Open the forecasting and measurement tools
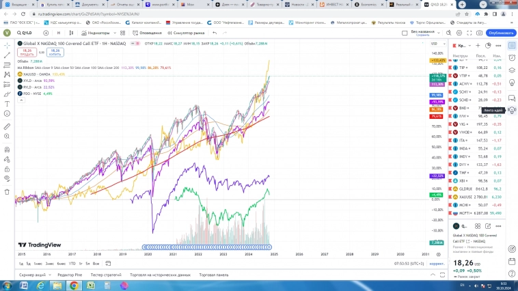518x291 pixels. [7, 85]
